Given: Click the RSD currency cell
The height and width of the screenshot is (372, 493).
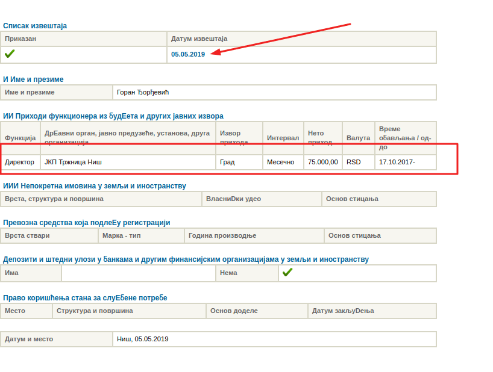Looking at the screenshot, I should [x=354, y=162].
